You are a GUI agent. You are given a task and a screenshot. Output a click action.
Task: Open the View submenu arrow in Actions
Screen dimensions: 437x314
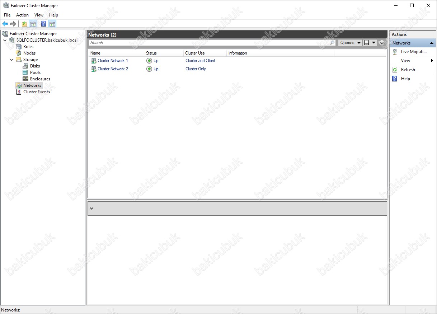(x=432, y=61)
